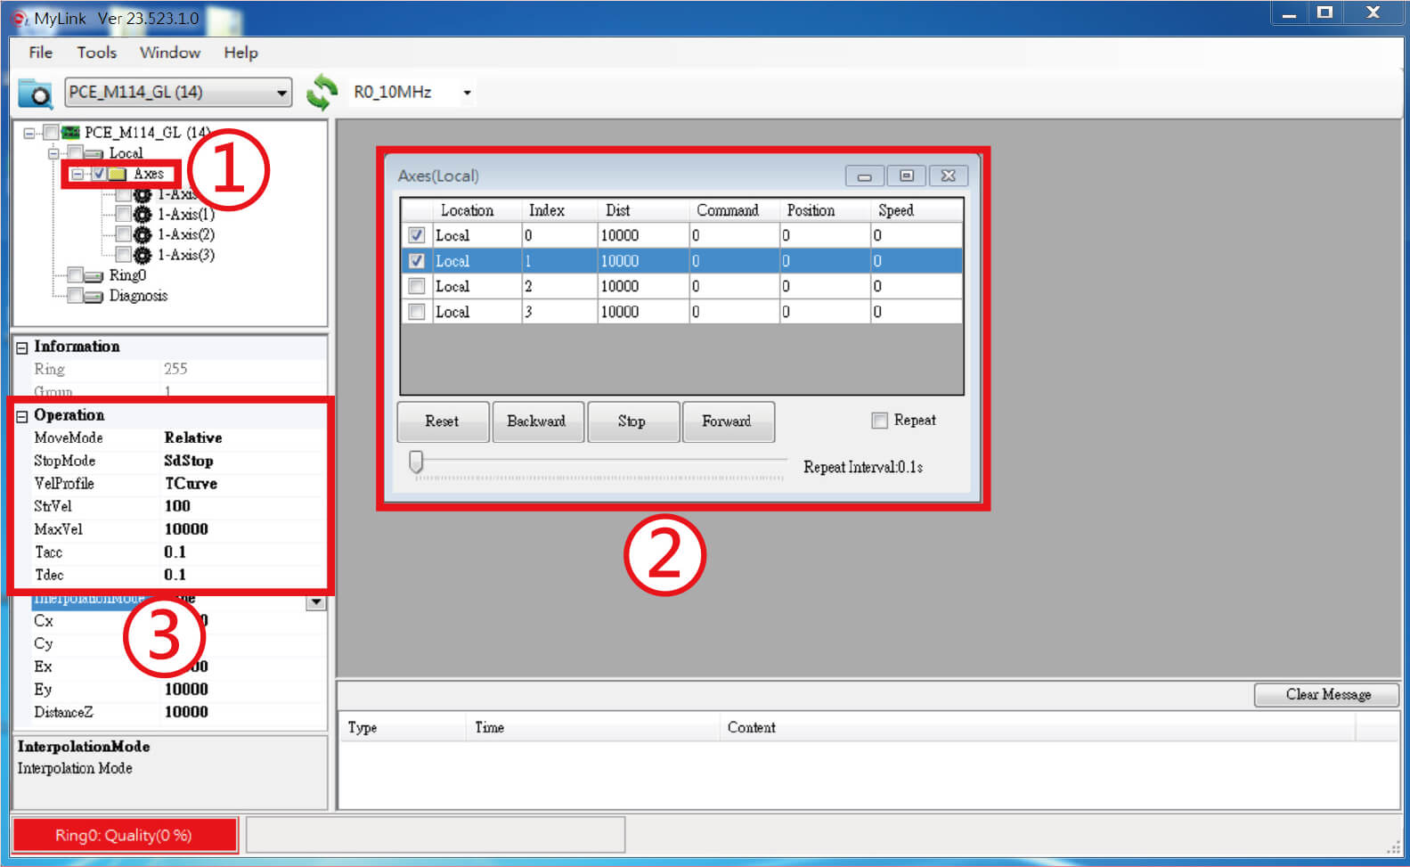Click the Stop button
Image resolution: width=1410 pixels, height=867 pixels.
632,421
